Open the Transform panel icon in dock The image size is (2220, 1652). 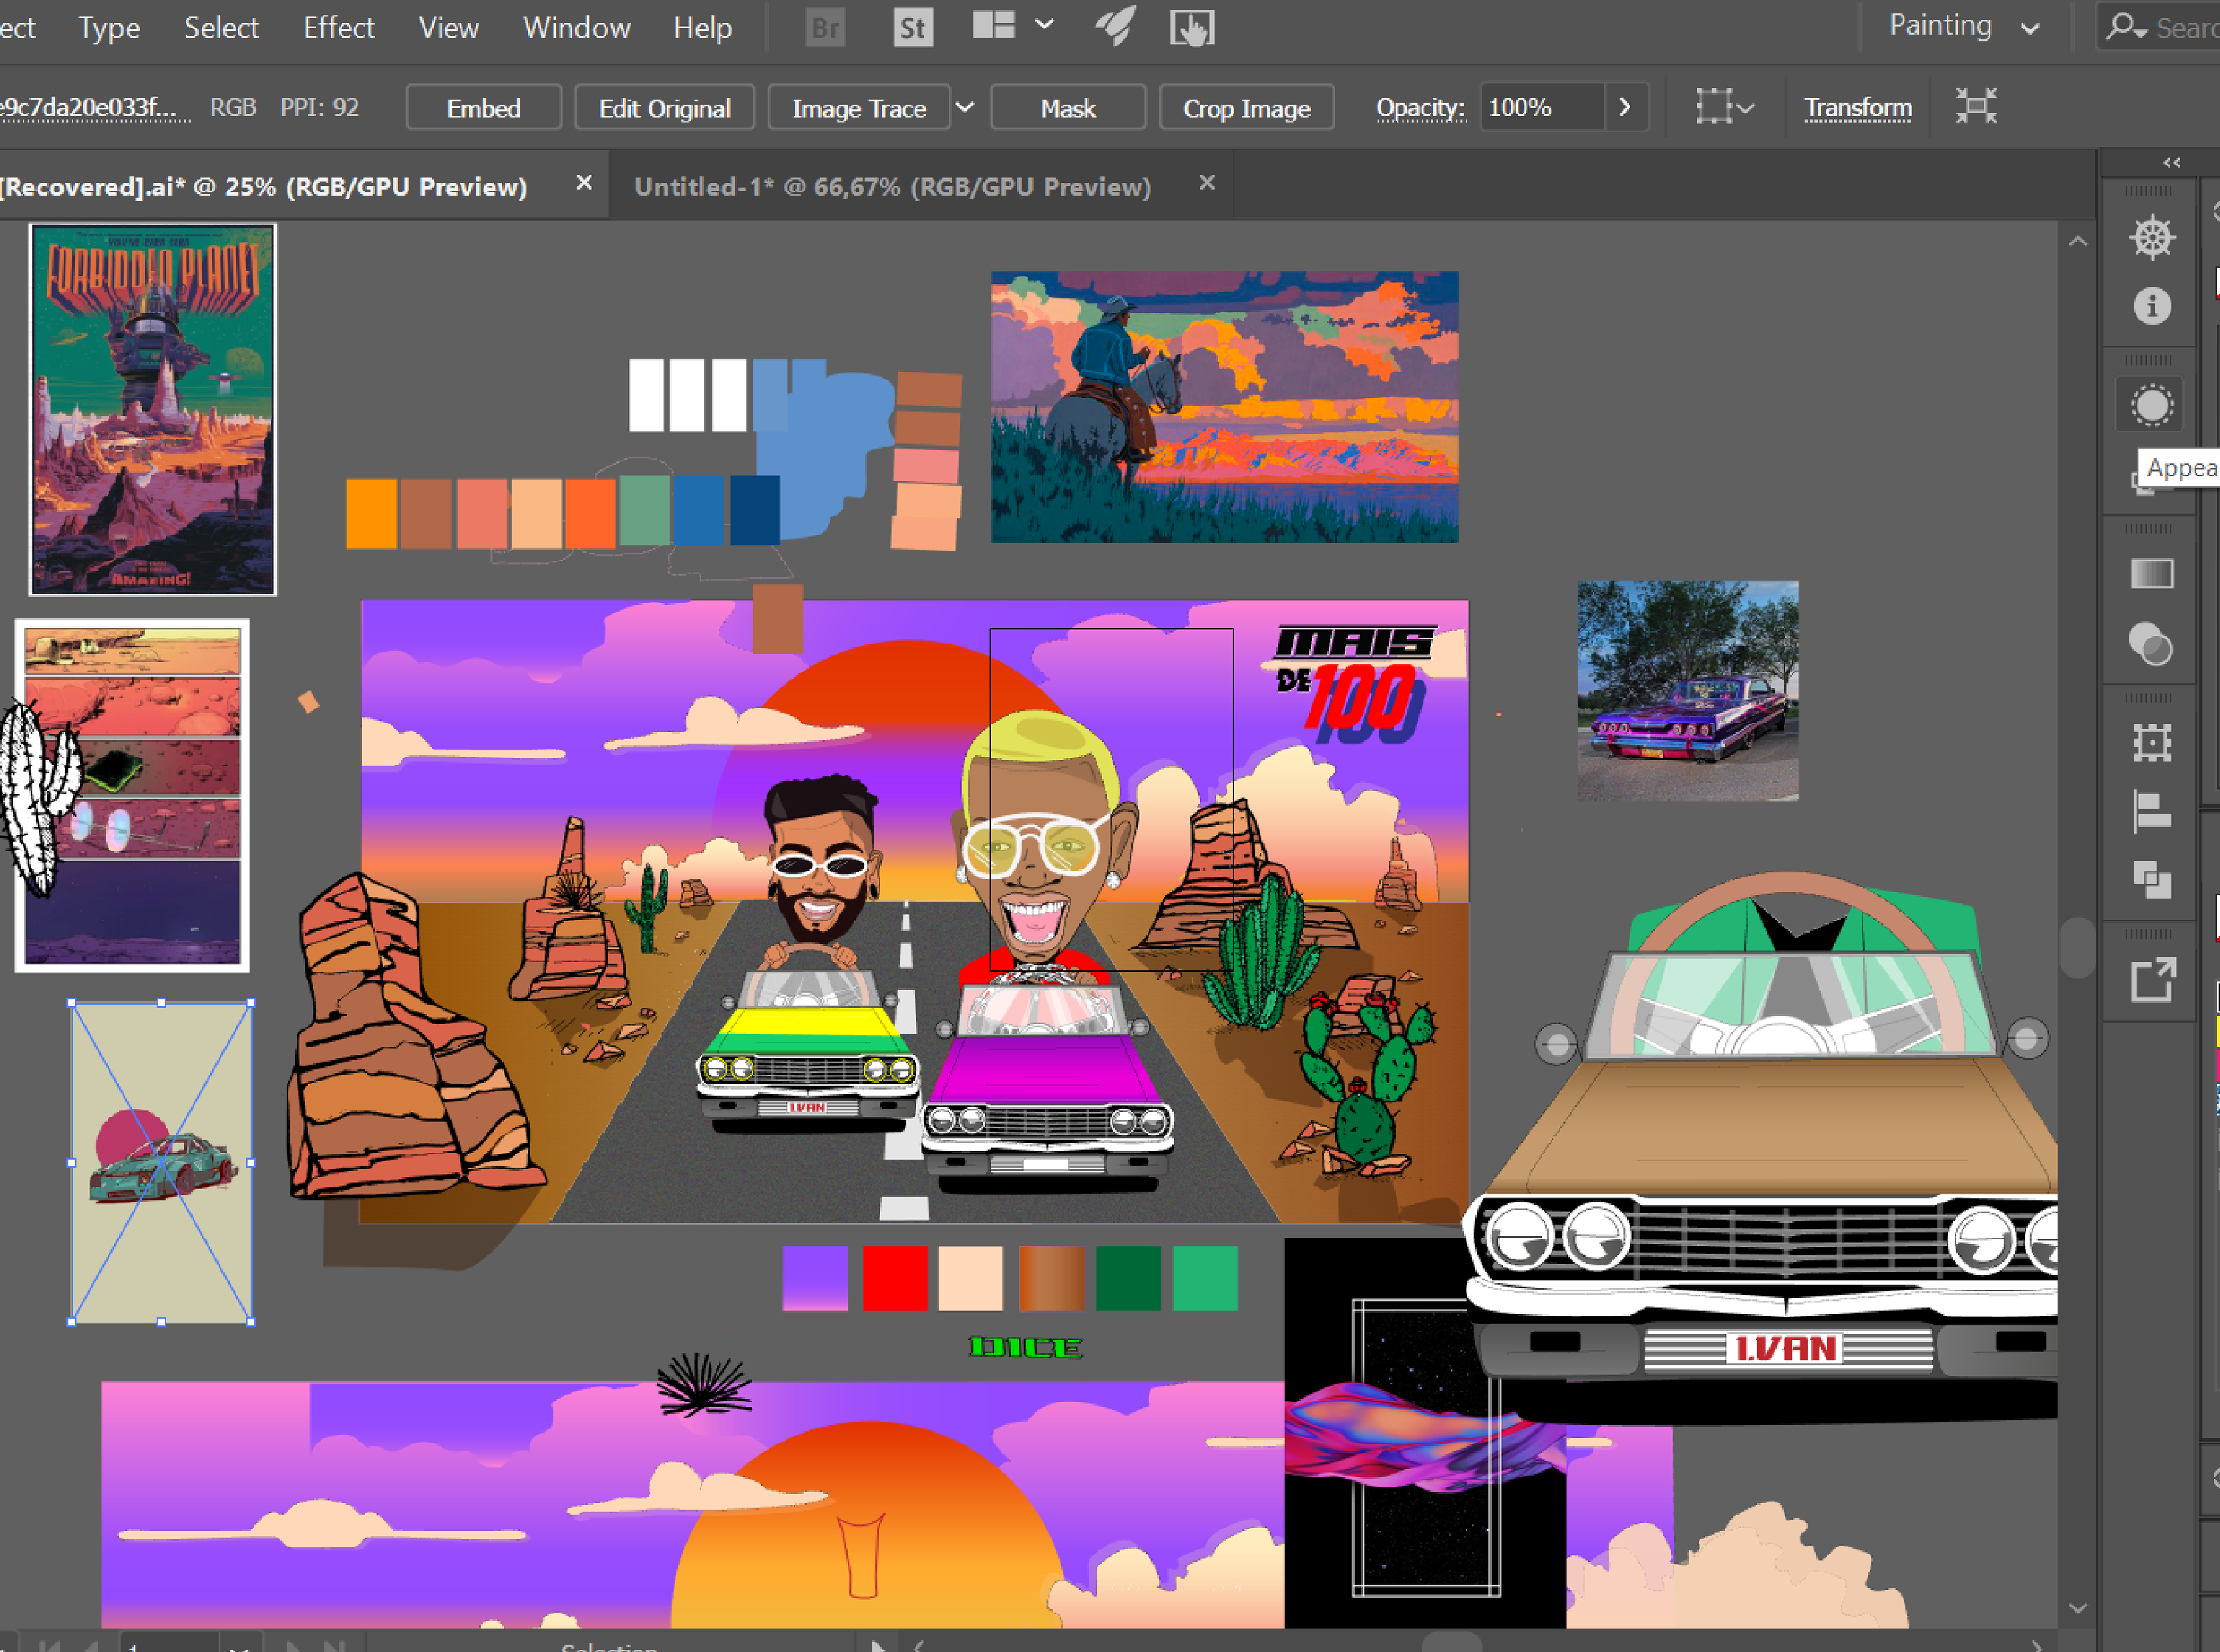[2152, 743]
